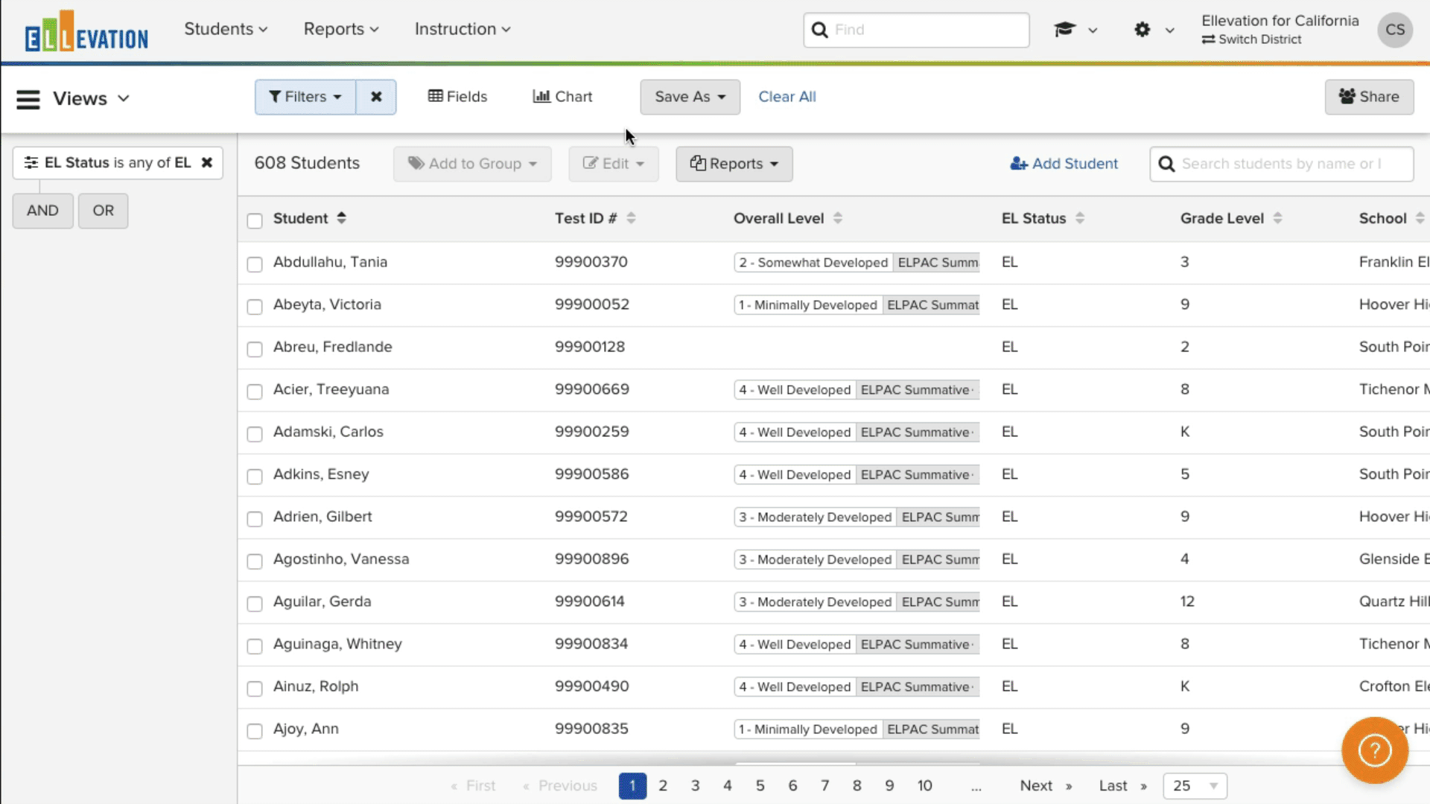Viewport: 1430px width, 804px height.
Task: Toggle the select-all students checkbox
Action: [255, 220]
